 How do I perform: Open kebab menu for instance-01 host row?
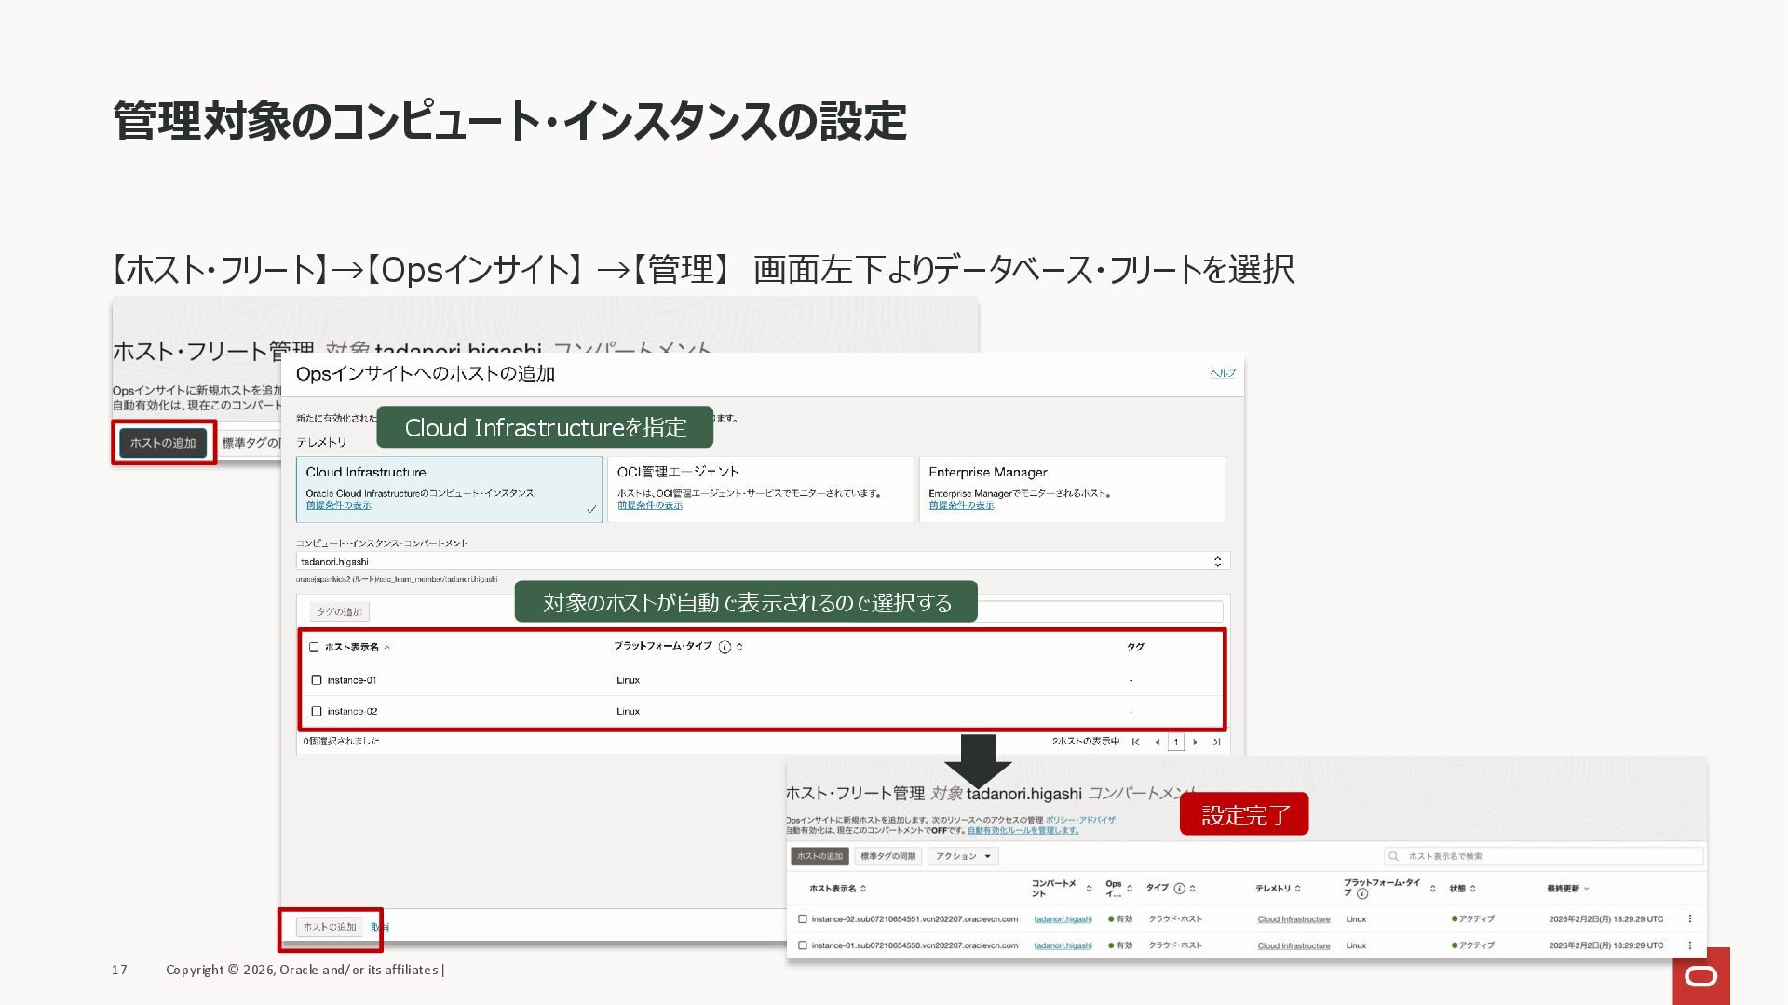coord(1689,945)
